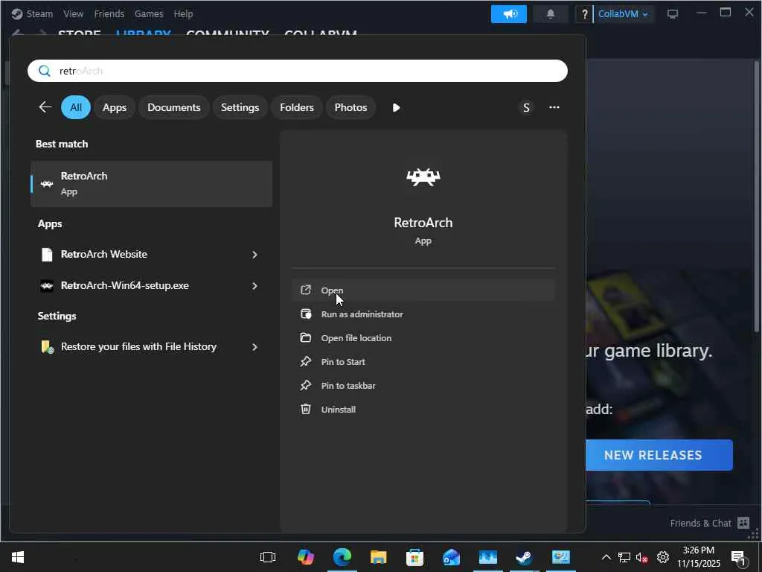This screenshot has height=572, width=762.
Task: Click NEW RELEASES button in Steam
Action: point(659,455)
